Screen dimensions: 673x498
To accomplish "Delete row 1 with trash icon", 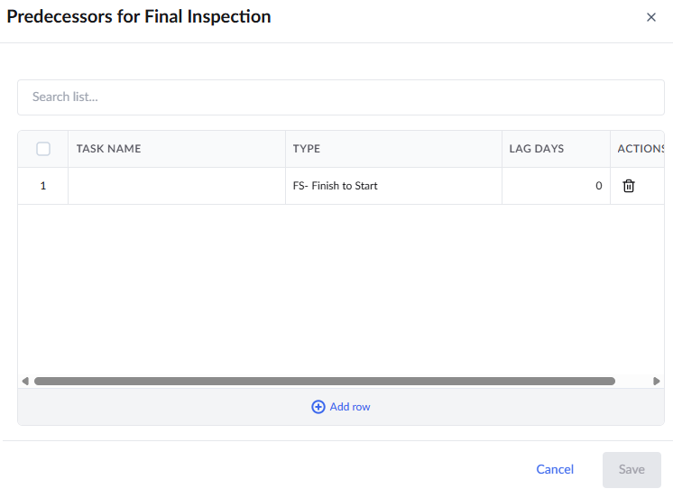I will tap(629, 186).
